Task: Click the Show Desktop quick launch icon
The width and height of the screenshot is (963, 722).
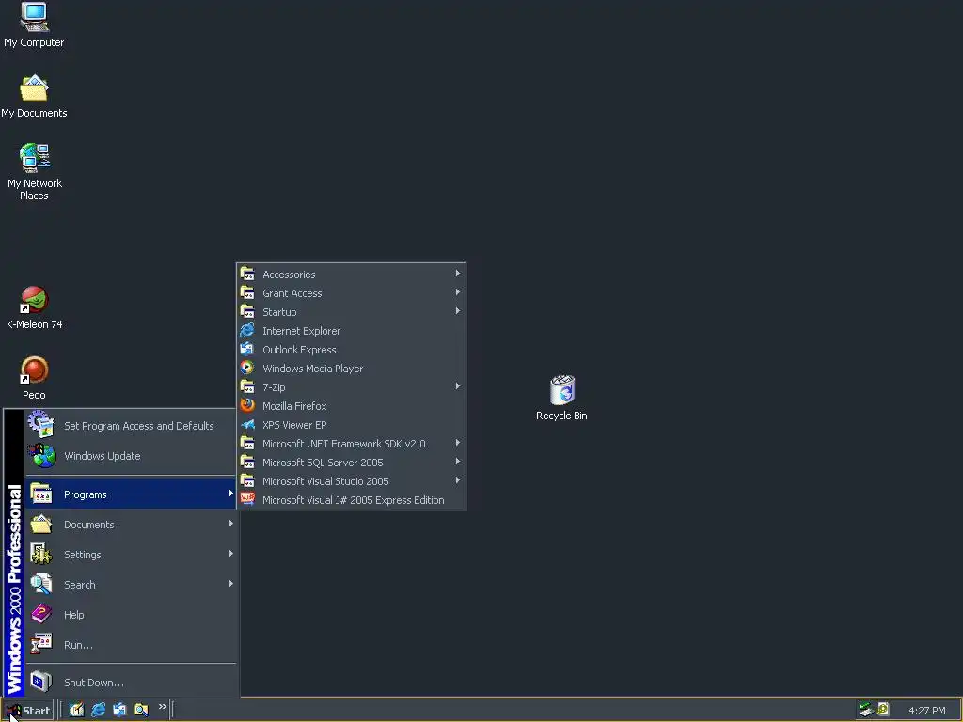Action: [x=77, y=710]
